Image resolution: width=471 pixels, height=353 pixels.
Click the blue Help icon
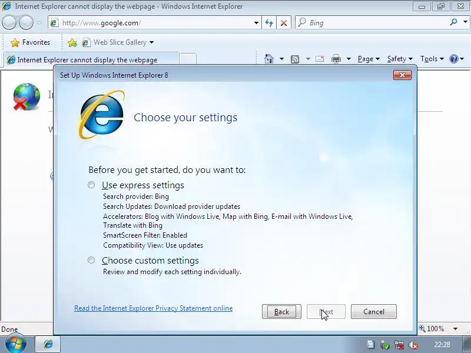coord(454,59)
